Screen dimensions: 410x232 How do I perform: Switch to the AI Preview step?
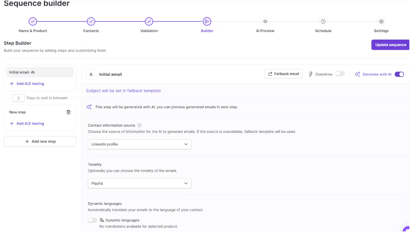(x=265, y=21)
